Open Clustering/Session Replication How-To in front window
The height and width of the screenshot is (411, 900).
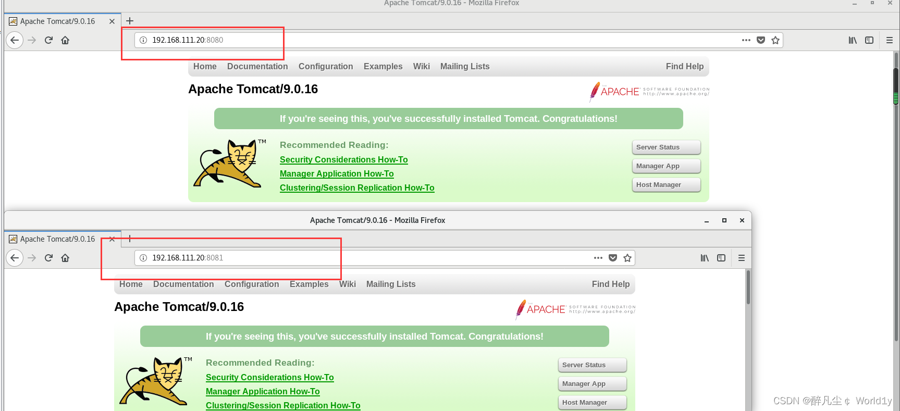[x=283, y=405]
